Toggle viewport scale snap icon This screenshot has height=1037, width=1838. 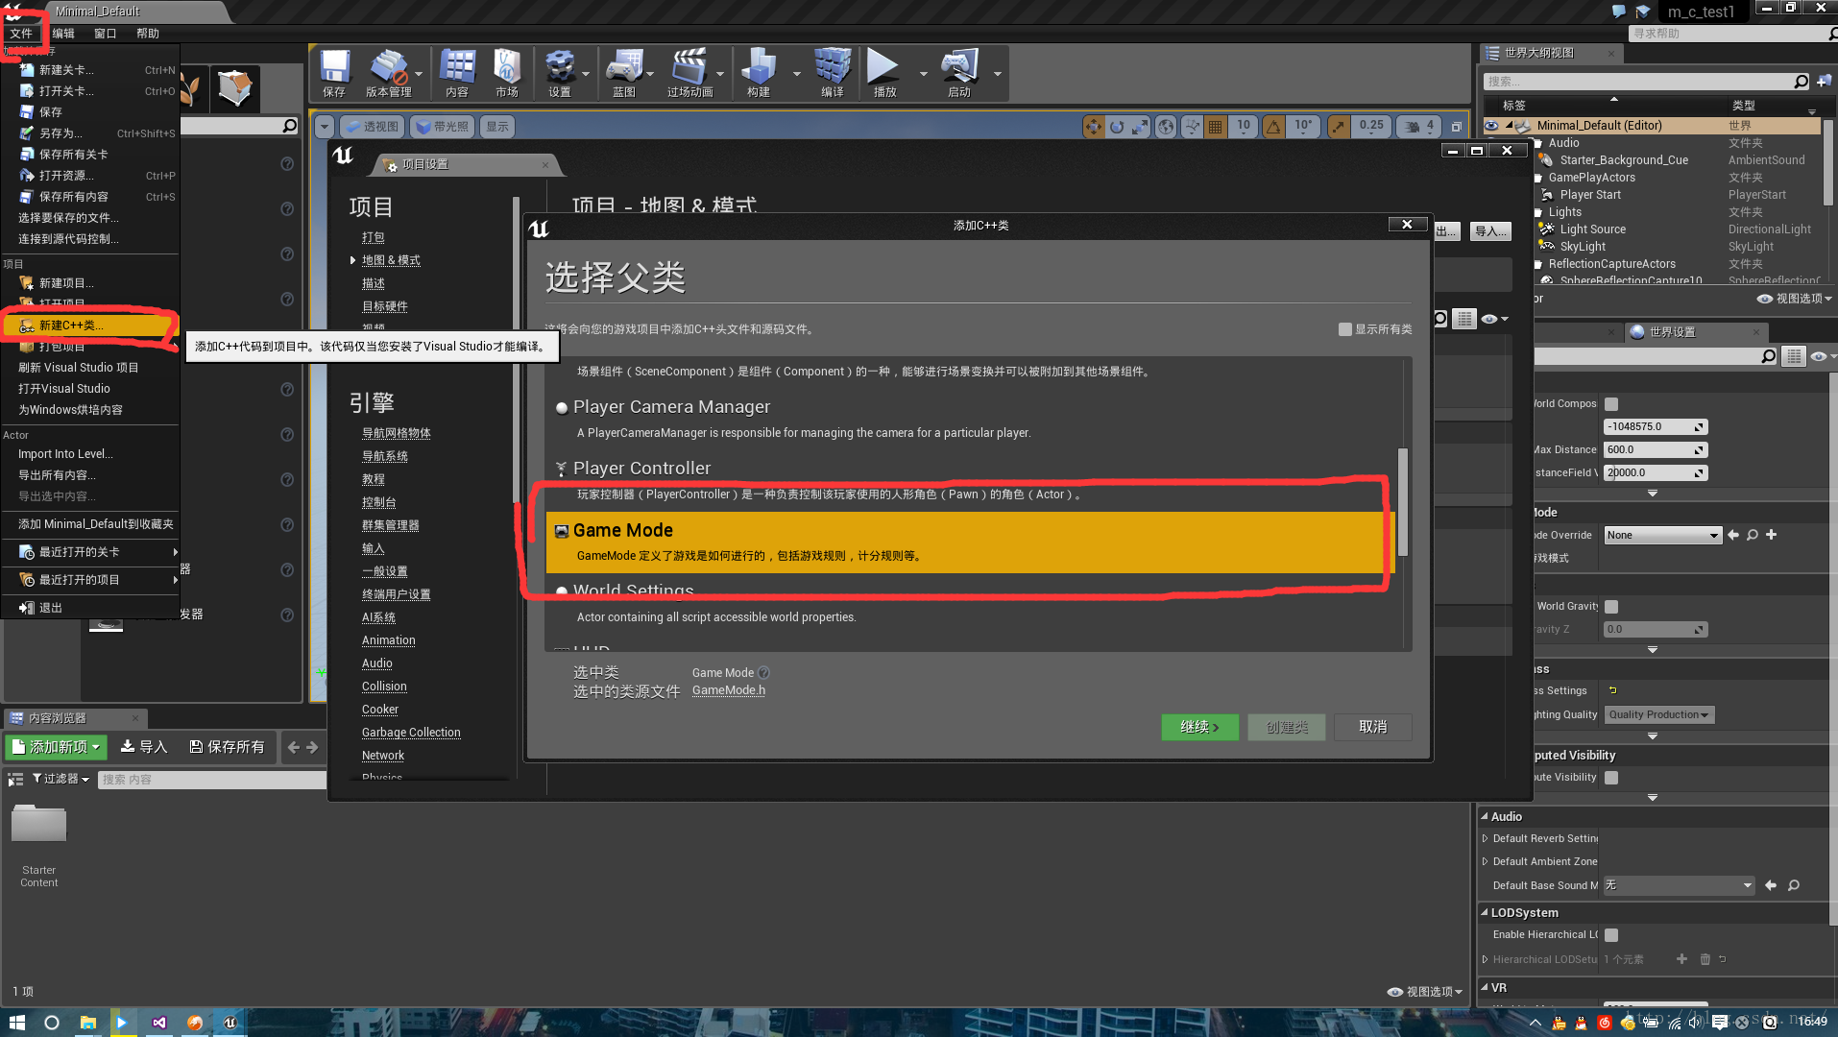tap(1338, 126)
